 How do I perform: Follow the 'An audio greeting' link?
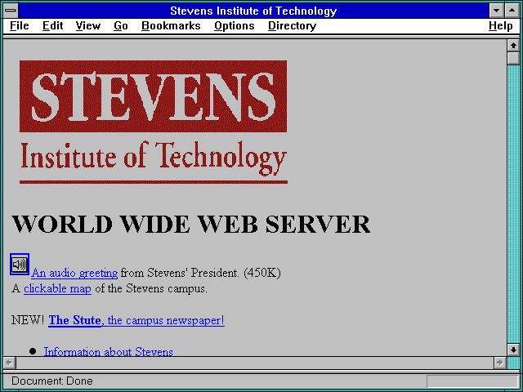pyautogui.click(x=74, y=273)
